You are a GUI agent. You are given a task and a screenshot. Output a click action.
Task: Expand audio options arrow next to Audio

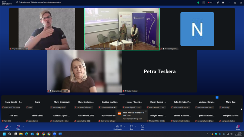[x=11, y=126]
